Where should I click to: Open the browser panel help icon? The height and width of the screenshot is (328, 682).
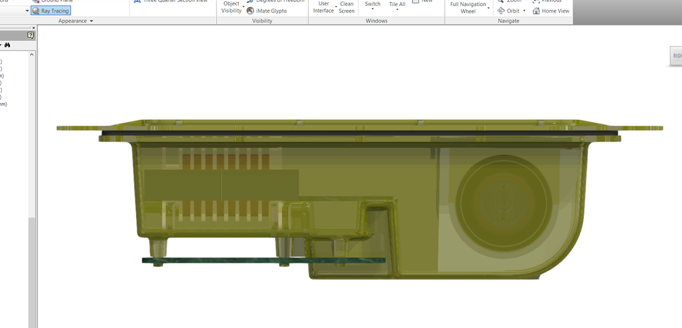point(31,35)
